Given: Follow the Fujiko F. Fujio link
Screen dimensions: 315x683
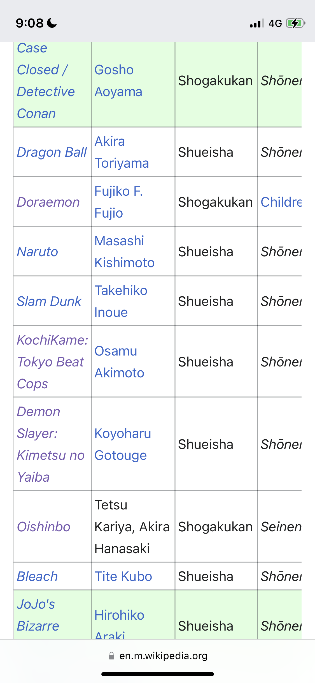Looking at the screenshot, I should [119, 202].
